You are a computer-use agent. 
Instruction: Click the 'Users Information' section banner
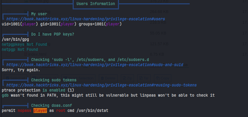click(96, 4)
